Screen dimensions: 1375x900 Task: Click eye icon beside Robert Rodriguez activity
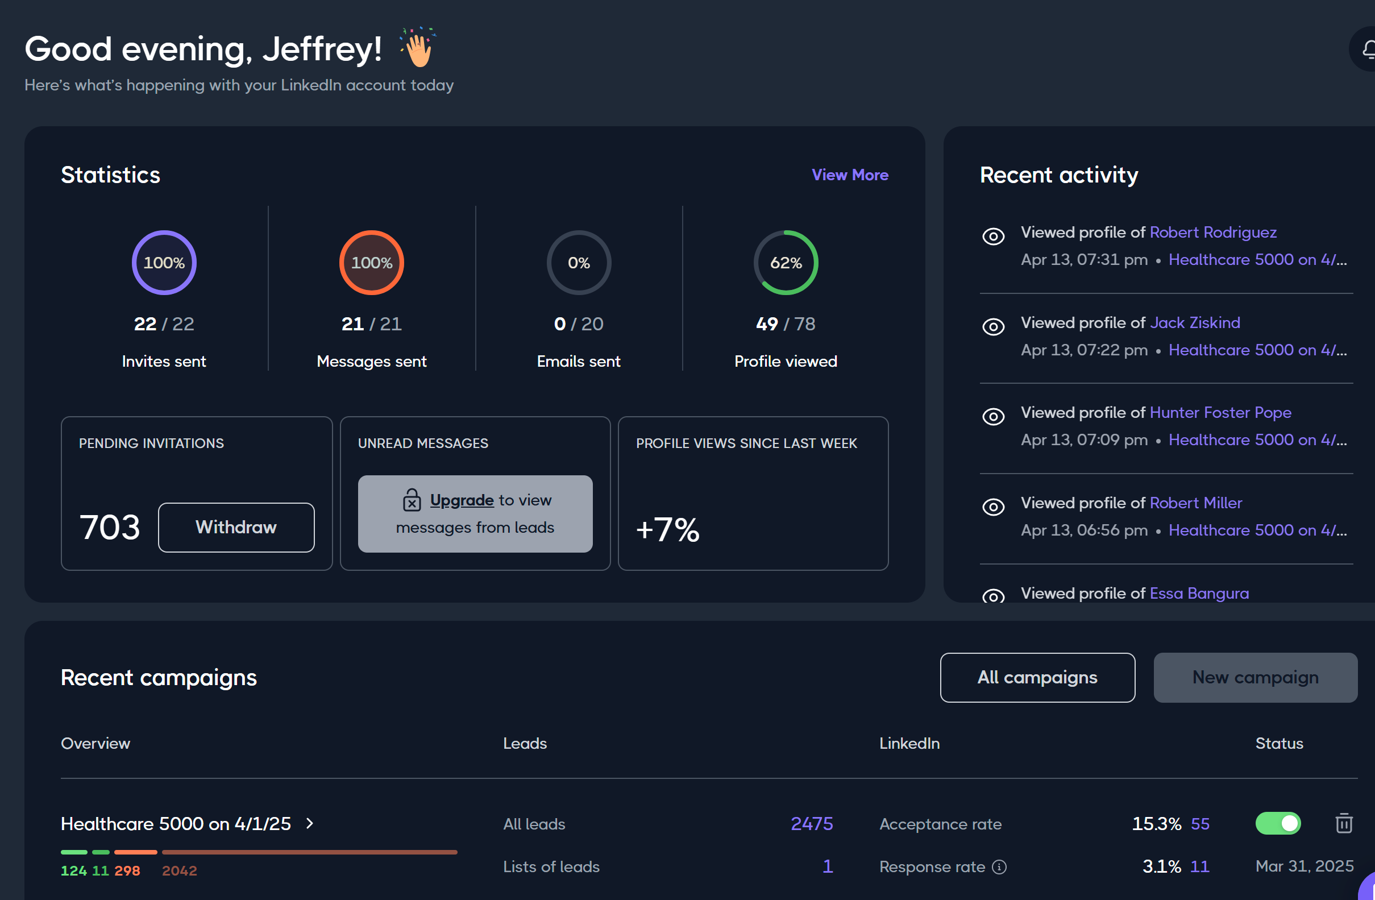tap(993, 237)
